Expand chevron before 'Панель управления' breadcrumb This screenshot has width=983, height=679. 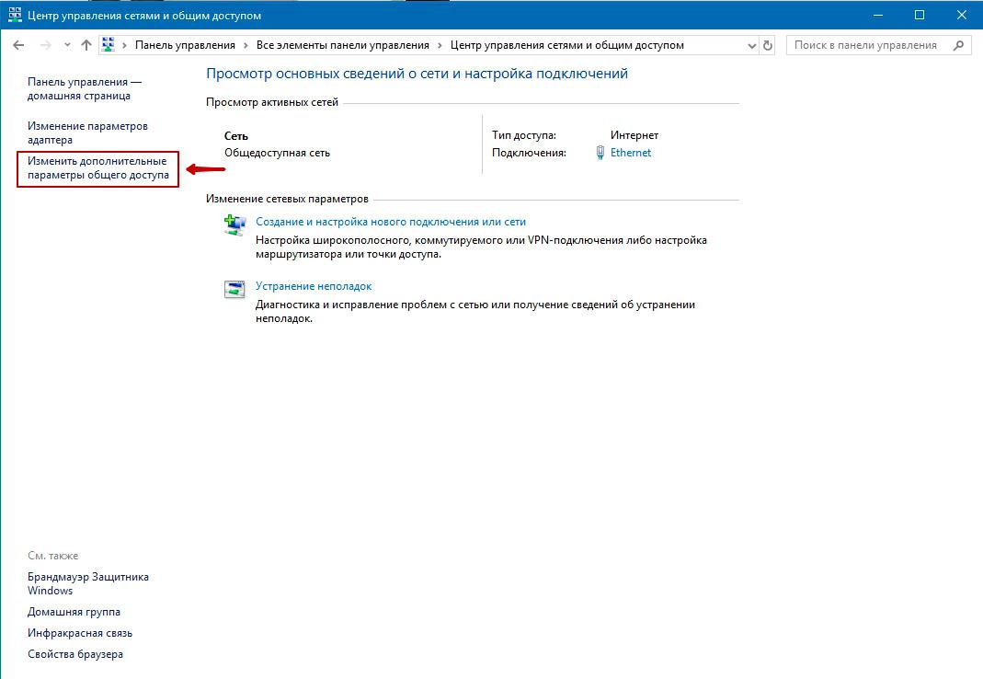point(124,45)
